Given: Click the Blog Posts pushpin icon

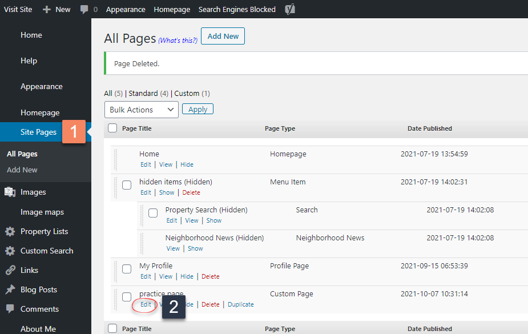Looking at the screenshot, I should tap(10, 290).
